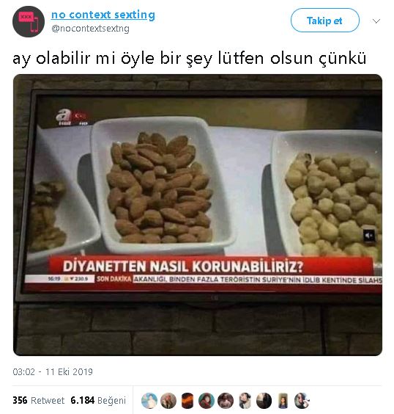
Task: Open liker avatar with red hood on teal
Action: (x=207, y=401)
